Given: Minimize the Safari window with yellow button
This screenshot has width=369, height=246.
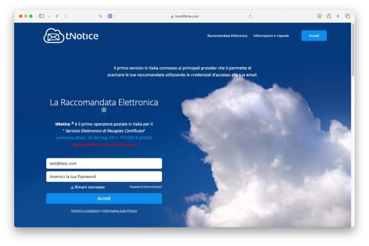Looking at the screenshot, I should [26, 16].
